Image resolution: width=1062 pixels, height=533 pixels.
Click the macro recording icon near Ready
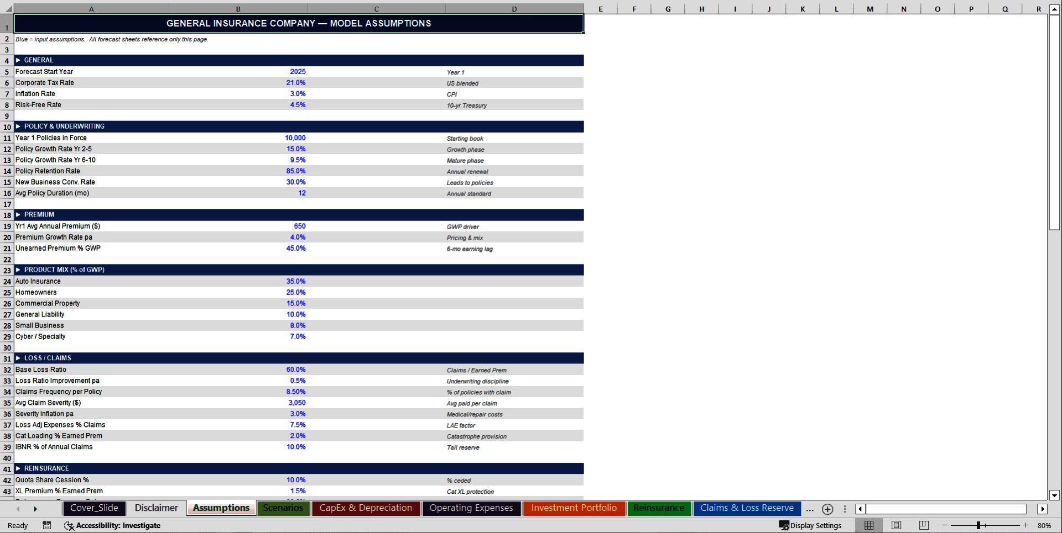46,525
